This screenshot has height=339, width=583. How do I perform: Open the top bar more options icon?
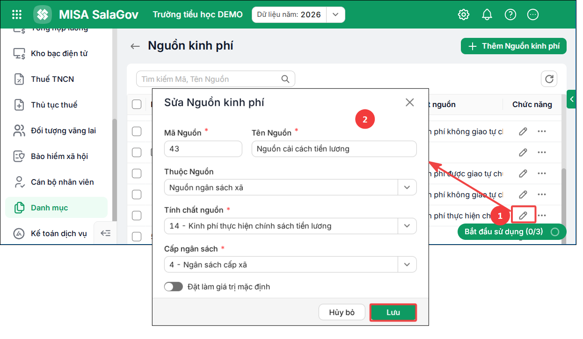[533, 14]
